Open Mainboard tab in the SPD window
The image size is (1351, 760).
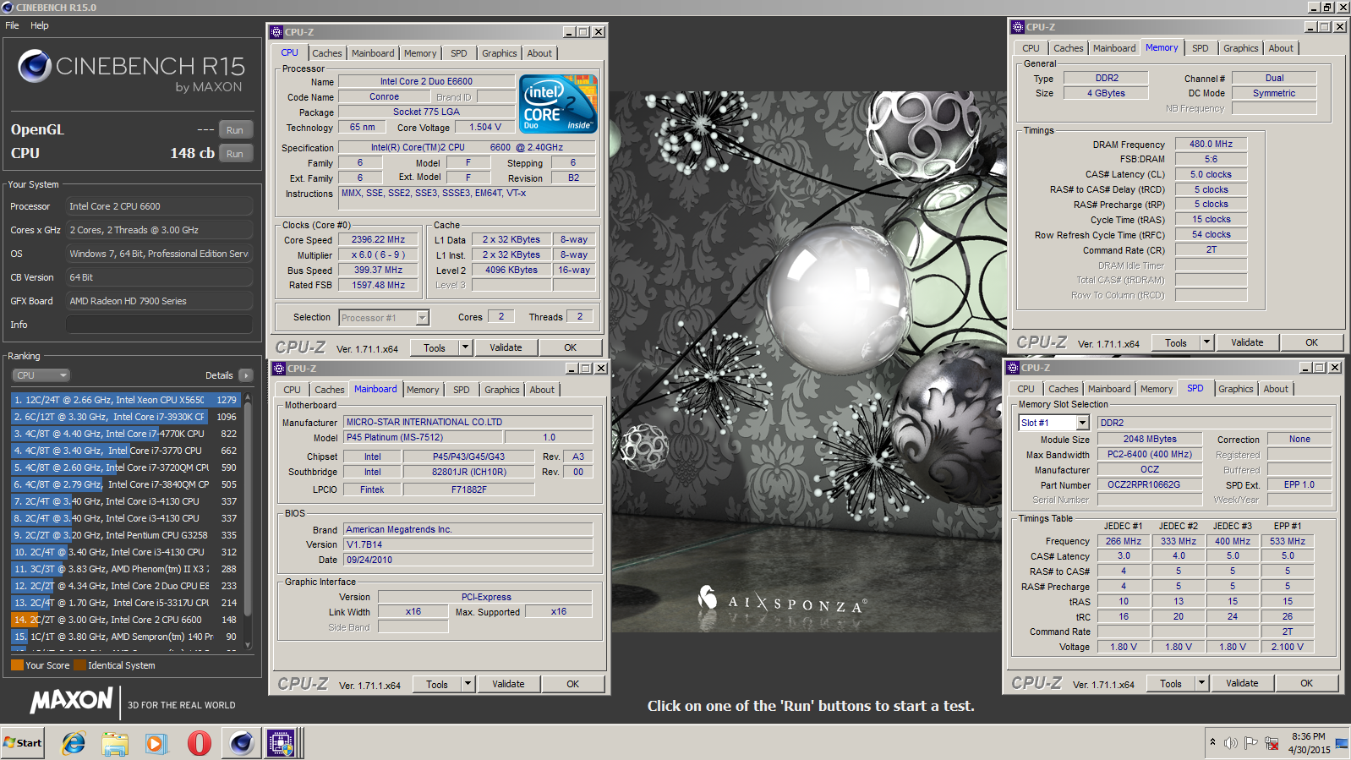(x=1109, y=389)
